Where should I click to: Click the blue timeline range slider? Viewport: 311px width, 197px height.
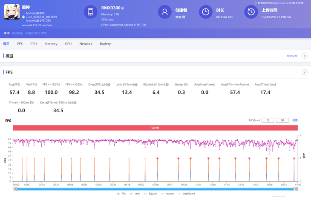click(155, 189)
